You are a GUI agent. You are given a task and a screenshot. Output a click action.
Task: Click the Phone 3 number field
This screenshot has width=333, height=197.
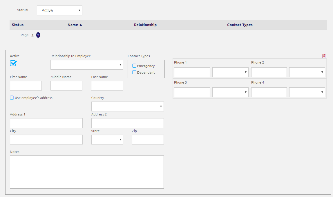pyautogui.click(x=192, y=92)
